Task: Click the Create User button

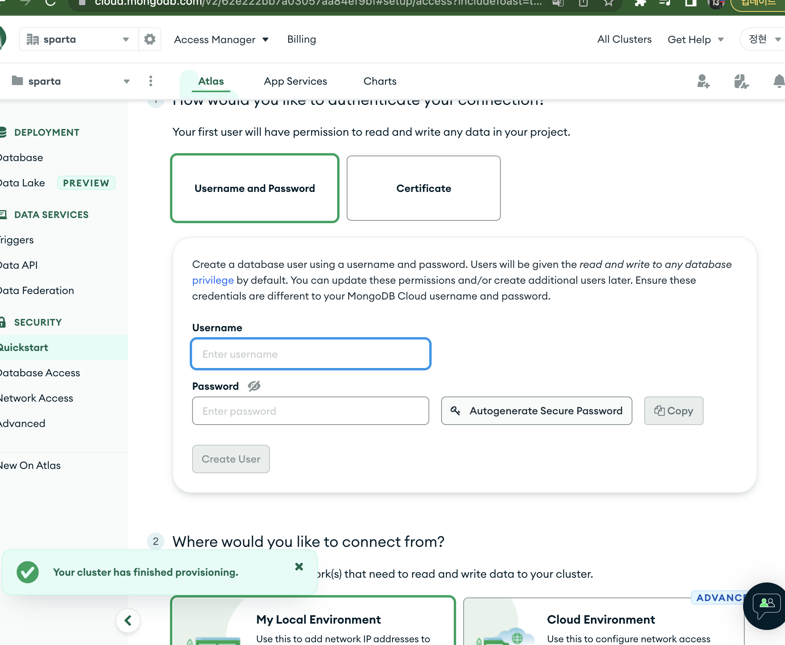Action: (x=231, y=459)
